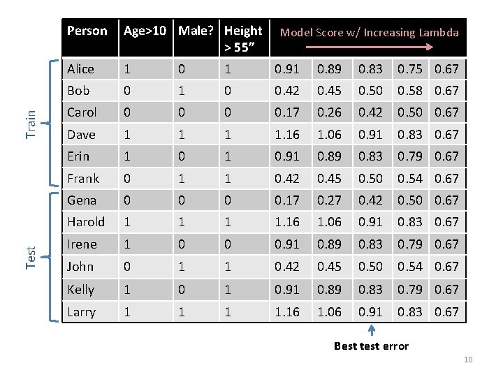Select the 0.26 score in Carol's row
This screenshot has height=377, width=503.
click(329, 112)
